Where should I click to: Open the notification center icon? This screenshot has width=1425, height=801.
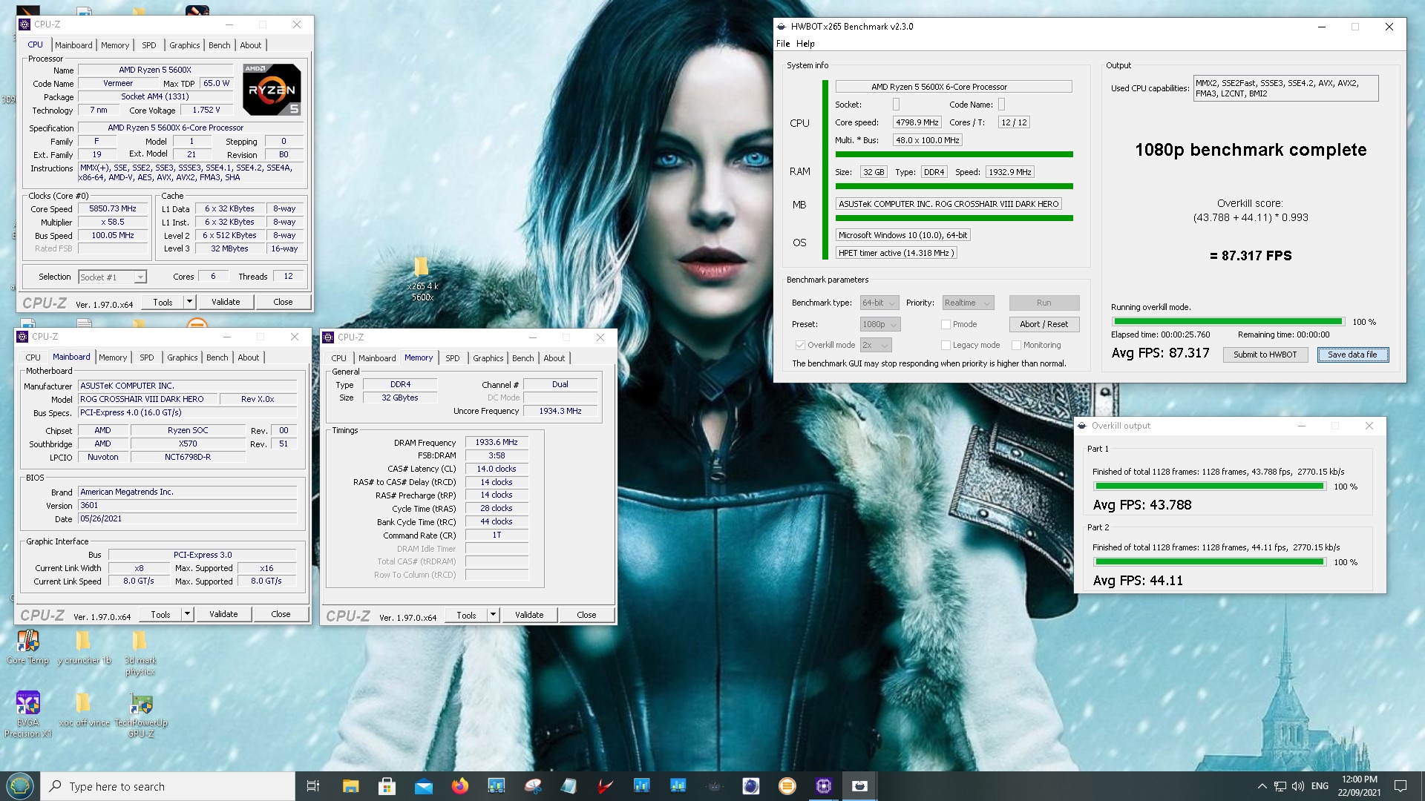[x=1401, y=786]
